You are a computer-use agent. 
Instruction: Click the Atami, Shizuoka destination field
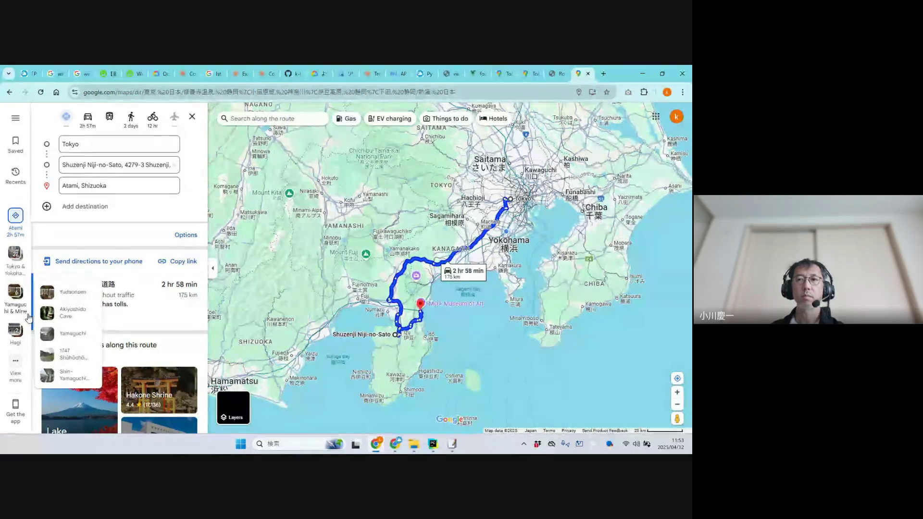(x=119, y=185)
